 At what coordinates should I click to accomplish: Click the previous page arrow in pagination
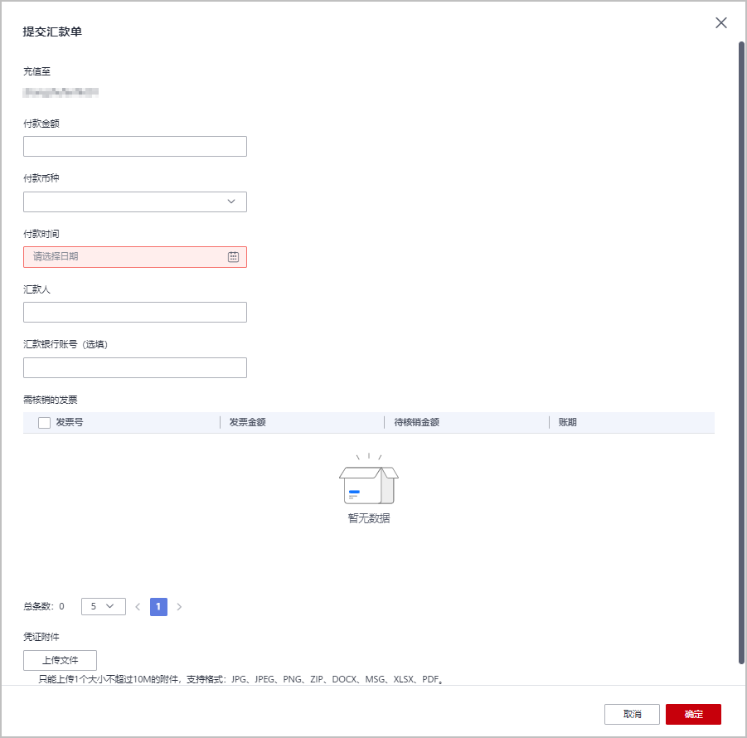click(x=137, y=606)
